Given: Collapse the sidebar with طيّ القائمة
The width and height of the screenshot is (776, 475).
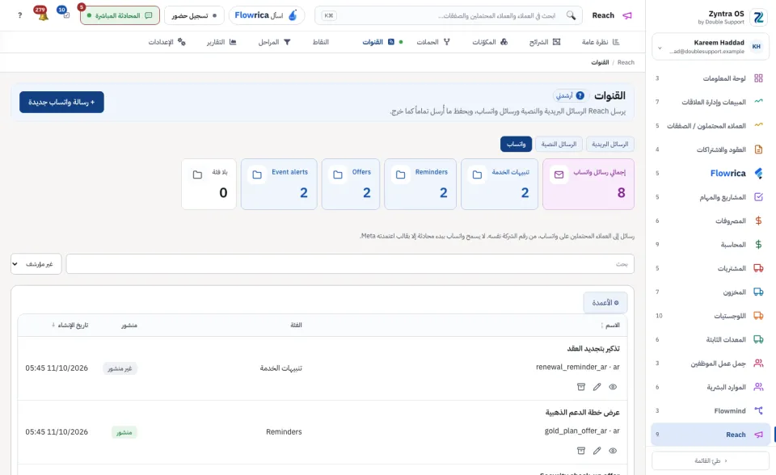Looking at the screenshot, I should (x=711, y=460).
